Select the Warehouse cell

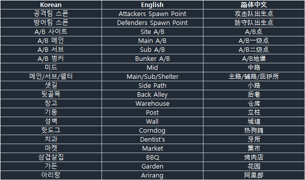[152, 103]
